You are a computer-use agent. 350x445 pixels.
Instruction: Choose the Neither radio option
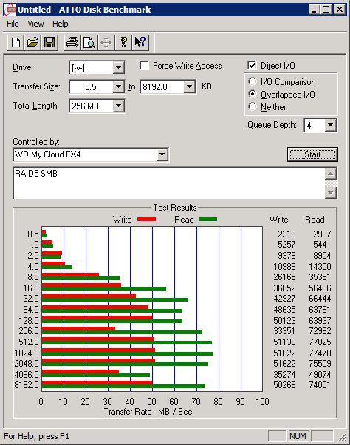[x=253, y=106]
